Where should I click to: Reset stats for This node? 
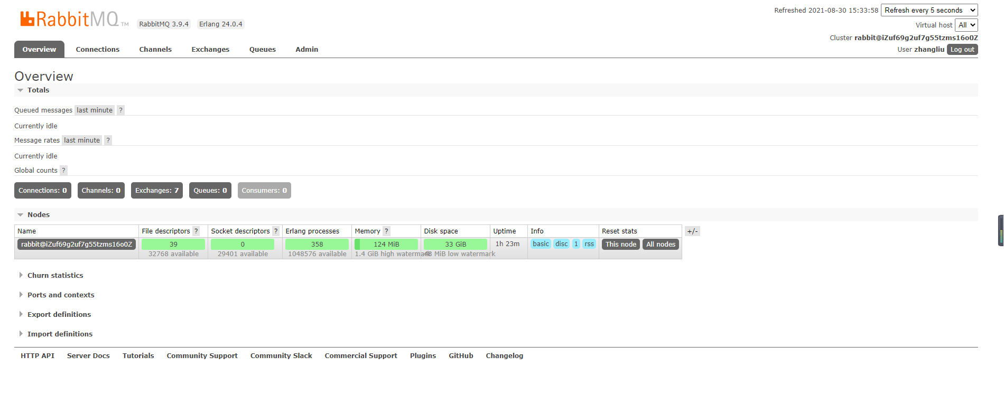(x=621, y=244)
